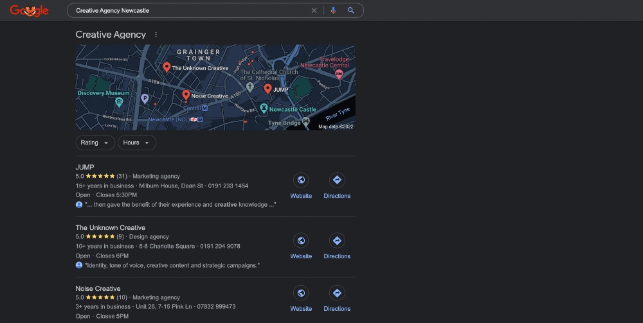
Task: Click the Google logo
Action: pyautogui.click(x=29, y=11)
